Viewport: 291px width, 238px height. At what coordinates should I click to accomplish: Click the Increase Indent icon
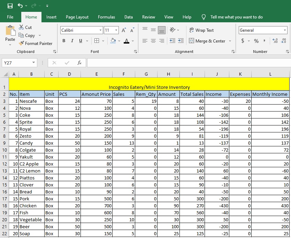(181, 41)
